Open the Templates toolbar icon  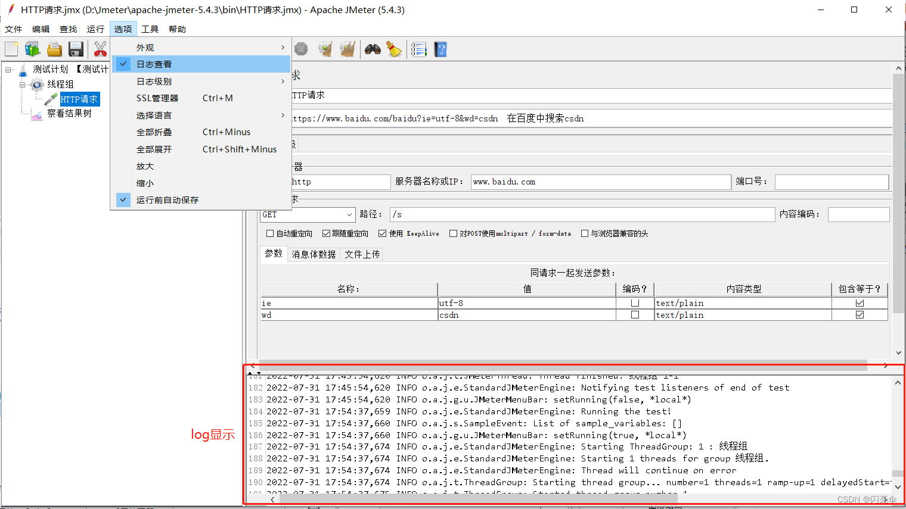coord(32,49)
